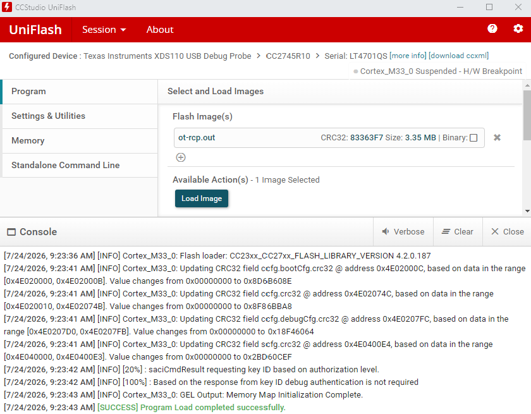
Task: Click the UniFlash logo title
Action: (35, 30)
